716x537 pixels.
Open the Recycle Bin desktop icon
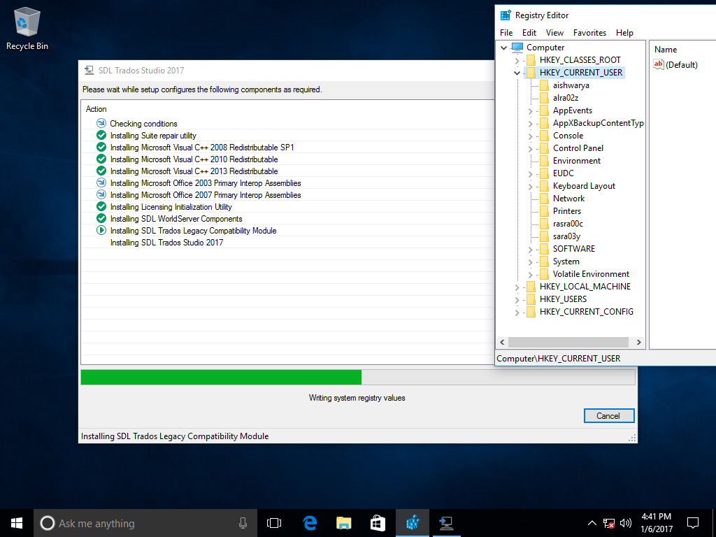pyautogui.click(x=27, y=29)
